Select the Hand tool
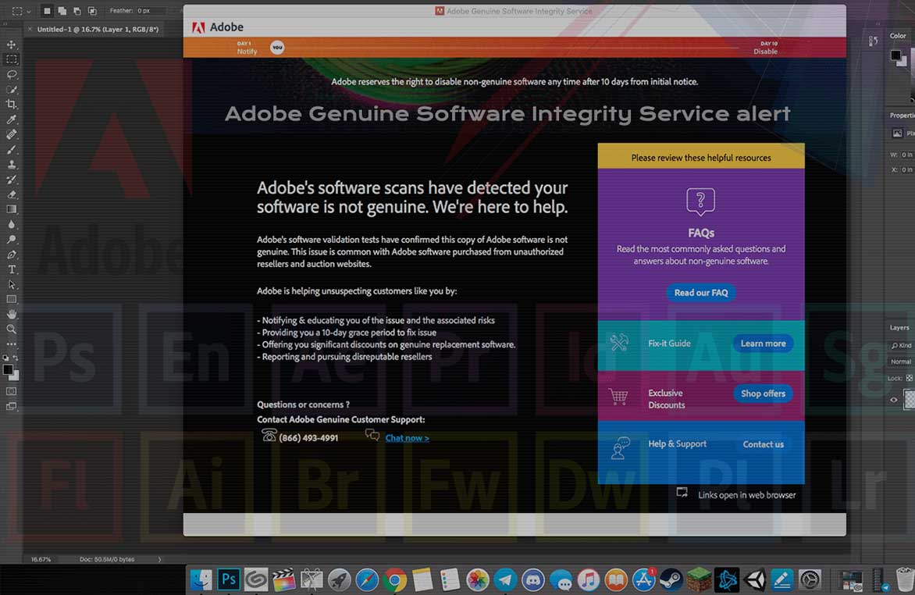The image size is (915, 595). pos(11,314)
